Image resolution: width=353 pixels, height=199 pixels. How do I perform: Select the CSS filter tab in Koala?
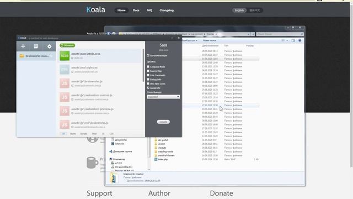point(111,134)
